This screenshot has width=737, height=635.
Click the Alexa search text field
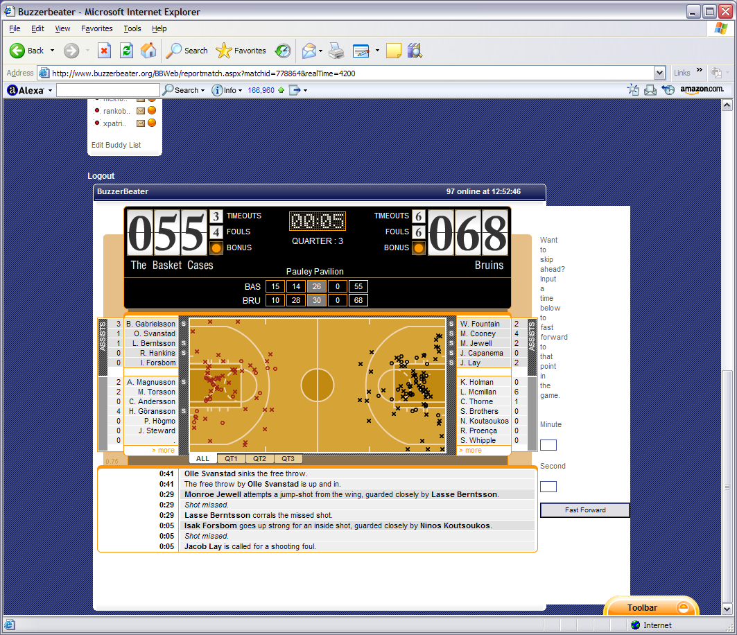(x=108, y=90)
